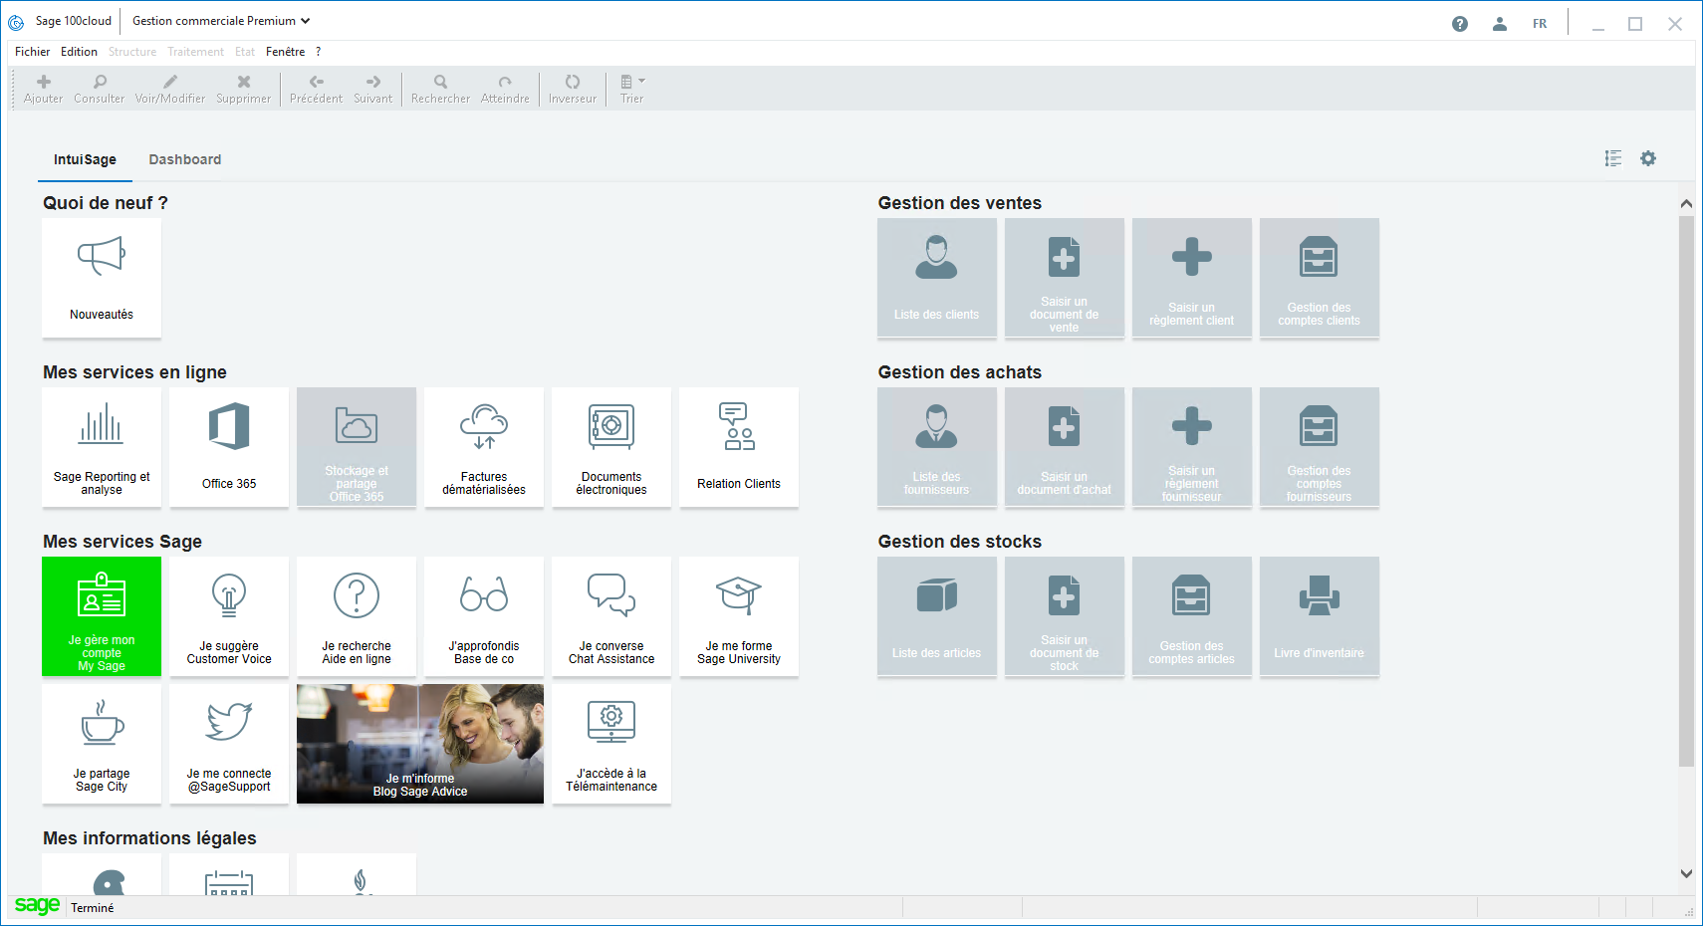The width and height of the screenshot is (1703, 926).
Task: Click the list layout icon
Action: pos(1613,158)
